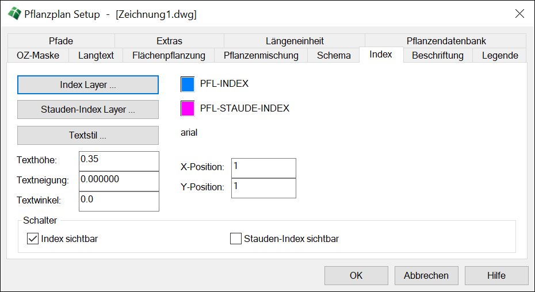
Task: Click the Abbrechen button
Action: (x=426, y=275)
